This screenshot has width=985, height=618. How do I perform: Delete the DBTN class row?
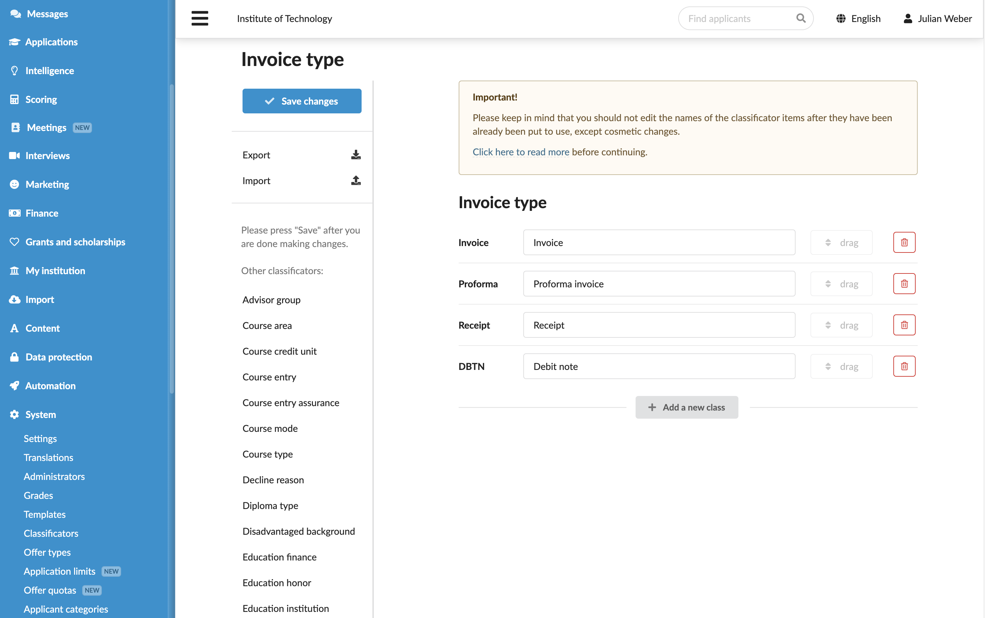[x=904, y=366]
